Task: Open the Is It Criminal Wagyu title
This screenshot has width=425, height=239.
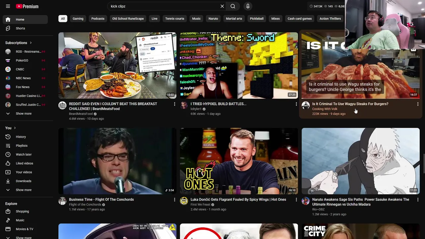Action: click(x=350, y=104)
